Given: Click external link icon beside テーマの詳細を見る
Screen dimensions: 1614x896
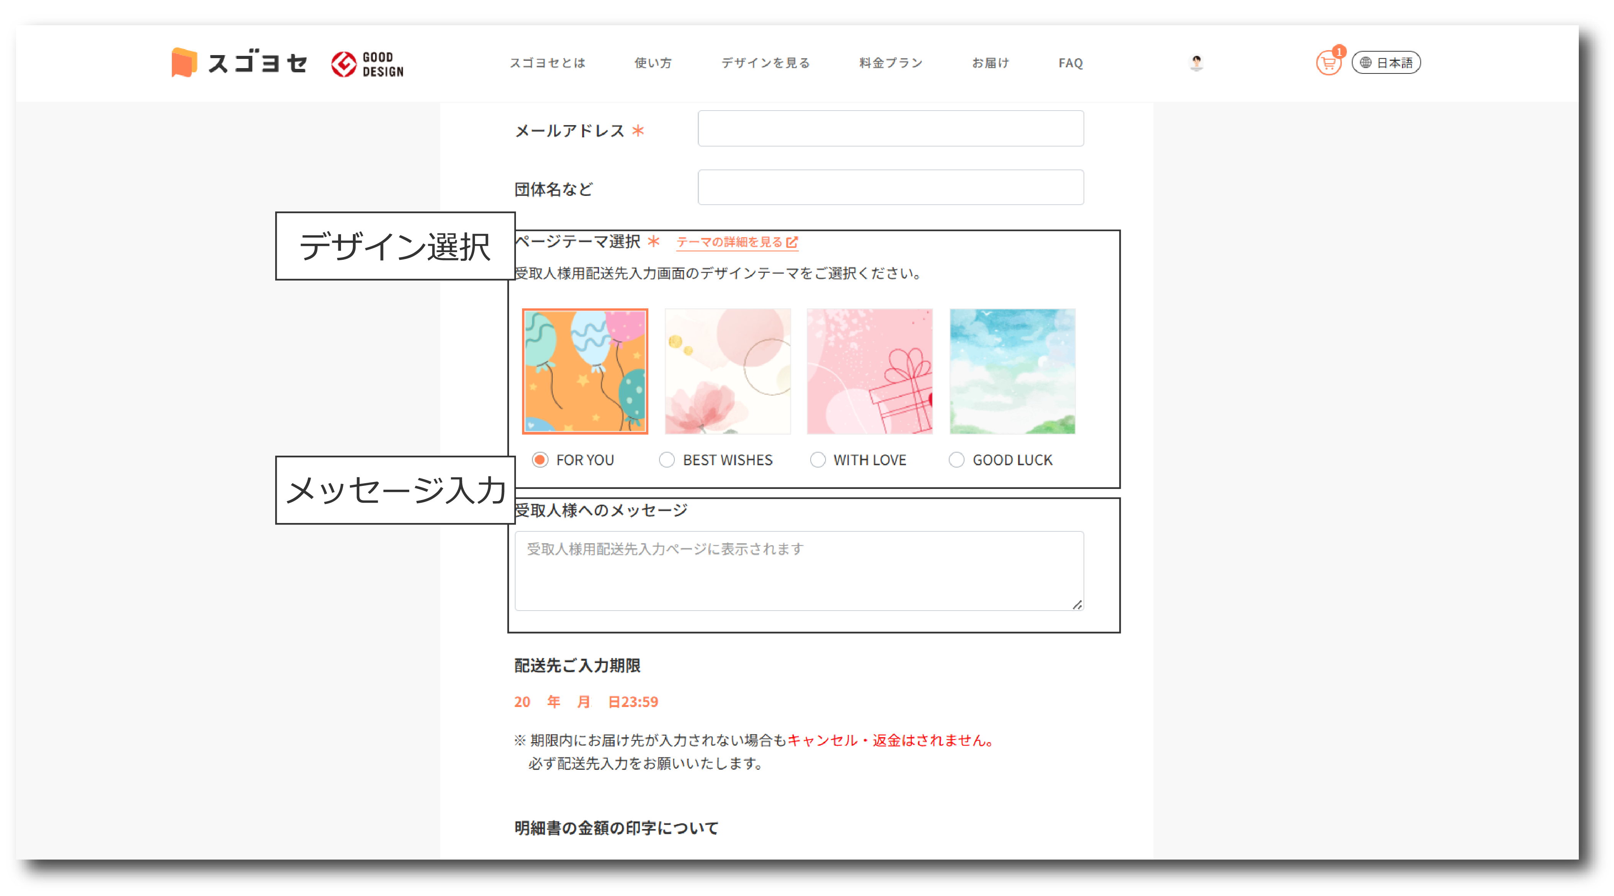Looking at the screenshot, I should tap(792, 242).
